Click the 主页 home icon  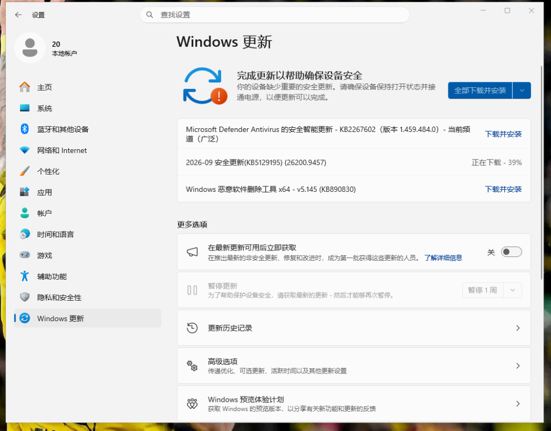pyautogui.click(x=25, y=87)
